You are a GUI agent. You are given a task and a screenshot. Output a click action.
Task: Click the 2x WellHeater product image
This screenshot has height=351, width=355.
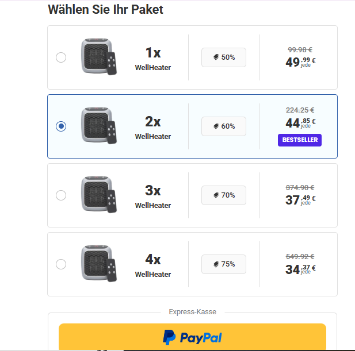98,125
